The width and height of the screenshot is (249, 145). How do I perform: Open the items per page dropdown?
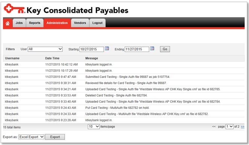pos(94,127)
